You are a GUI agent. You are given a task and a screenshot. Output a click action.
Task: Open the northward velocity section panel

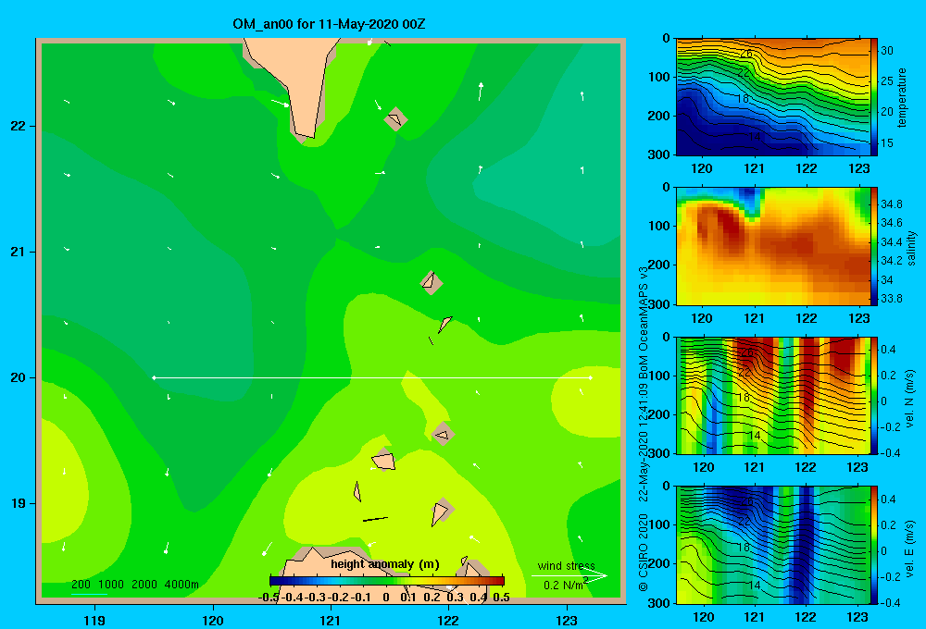pyautogui.click(x=772, y=395)
